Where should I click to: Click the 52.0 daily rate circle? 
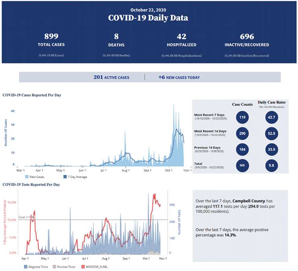pyautogui.click(x=272, y=133)
